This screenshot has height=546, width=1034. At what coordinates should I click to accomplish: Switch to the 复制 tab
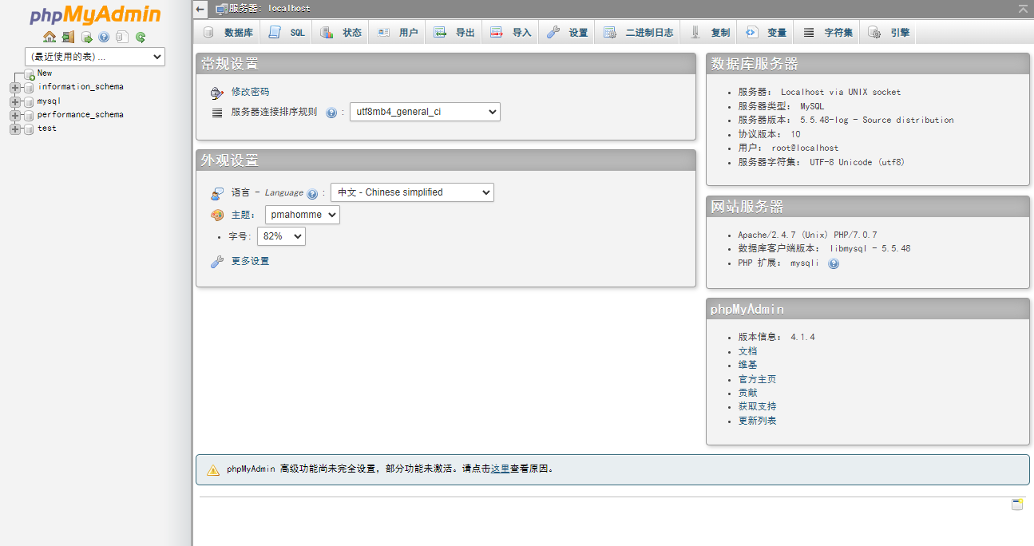point(709,33)
